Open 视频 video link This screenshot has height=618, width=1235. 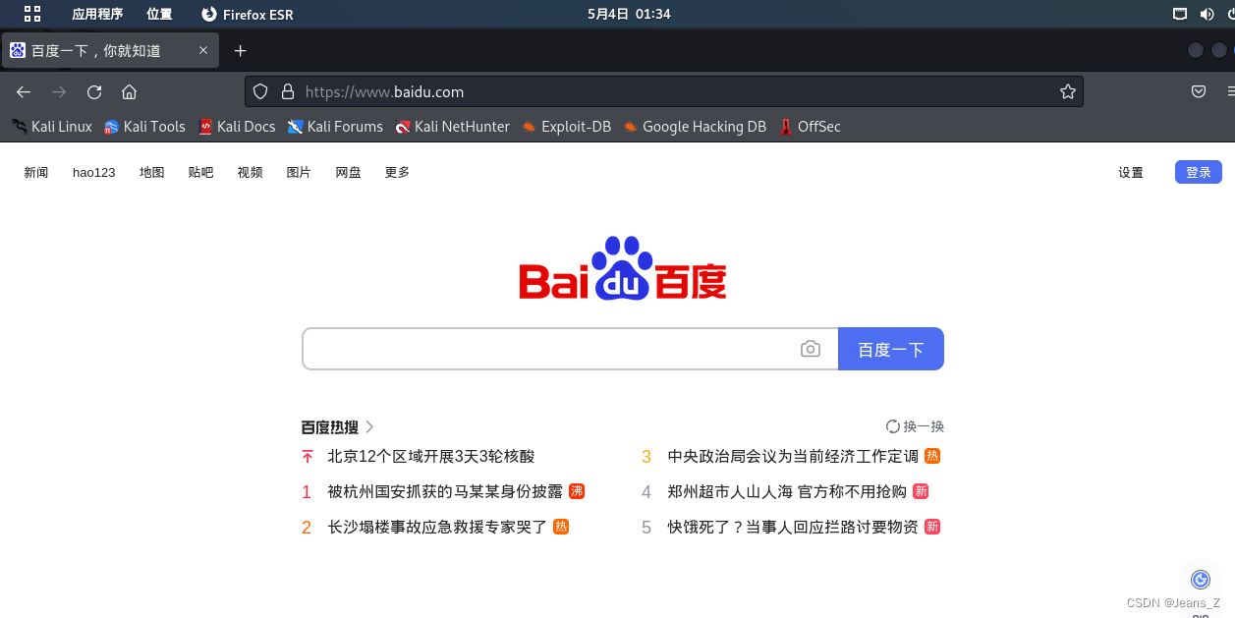pos(251,172)
